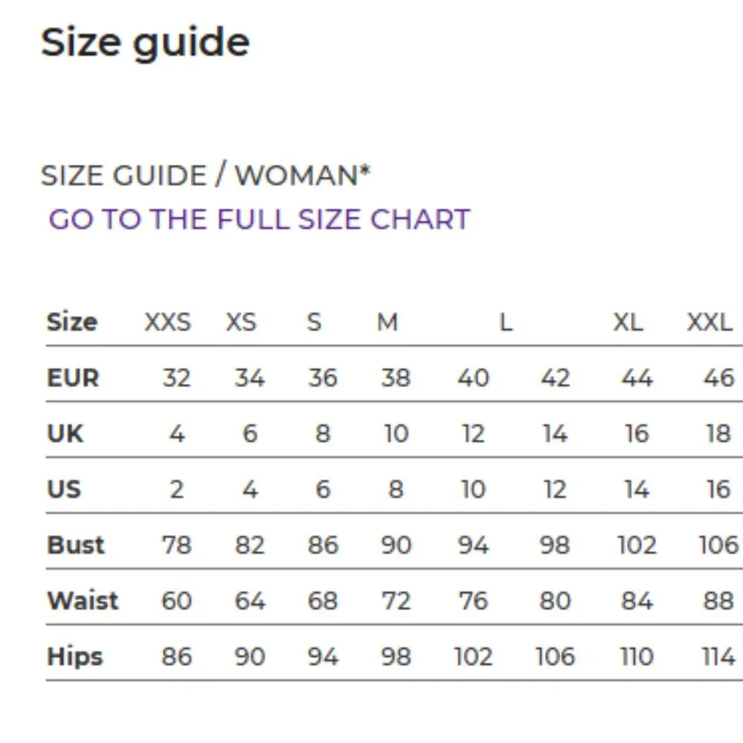Click the EUR row label
Screen dimensions: 743x743
(x=73, y=377)
